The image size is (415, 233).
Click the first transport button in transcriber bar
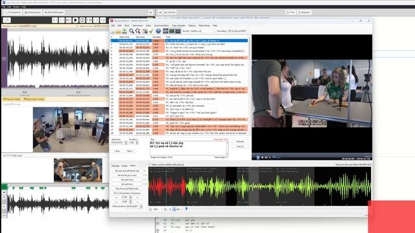pyautogui.click(x=54, y=20)
